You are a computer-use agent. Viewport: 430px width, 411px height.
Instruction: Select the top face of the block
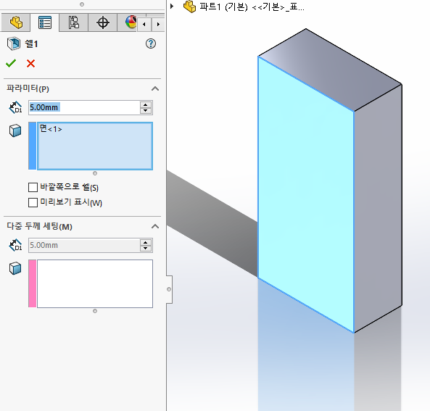pyautogui.click(x=331, y=70)
